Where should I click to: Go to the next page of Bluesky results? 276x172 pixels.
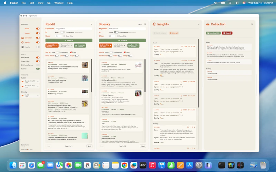coord(143,146)
